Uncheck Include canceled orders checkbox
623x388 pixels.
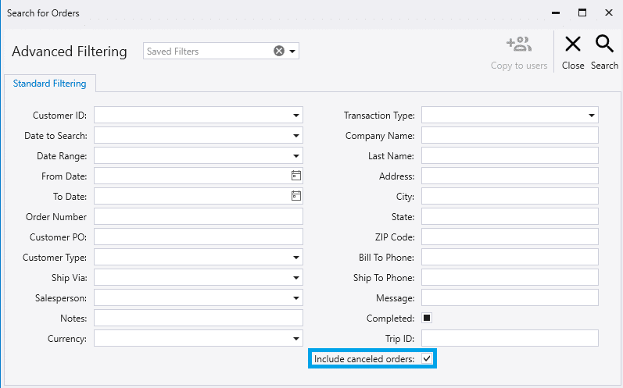(427, 358)
